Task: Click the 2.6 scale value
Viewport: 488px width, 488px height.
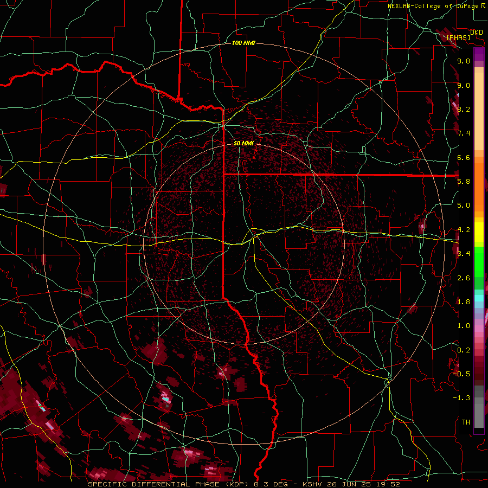Action: point(464,278)
